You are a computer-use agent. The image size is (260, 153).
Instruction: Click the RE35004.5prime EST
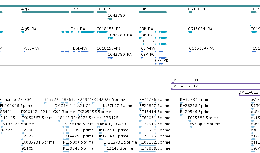tap(66, 146)
